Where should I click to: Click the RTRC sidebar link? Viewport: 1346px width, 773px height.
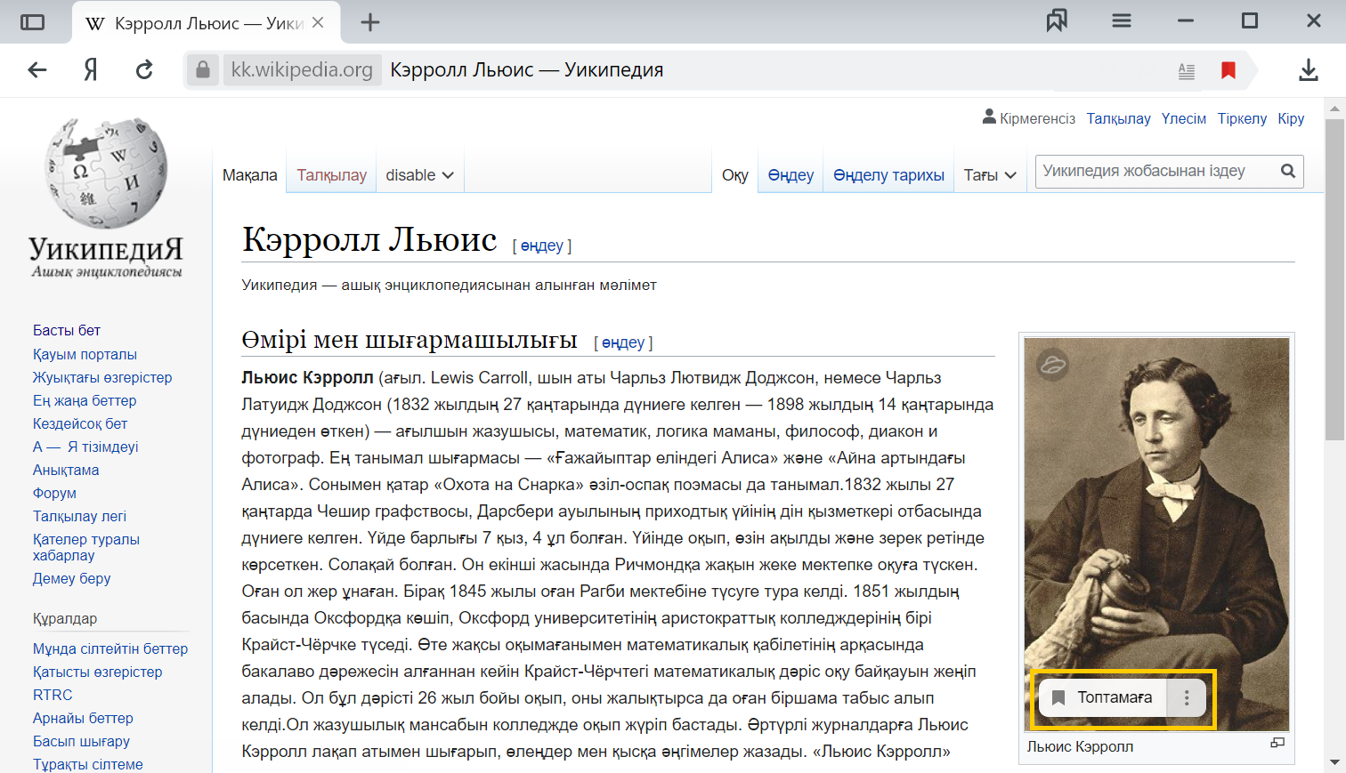pyautogui.click(x=53, y=695)
